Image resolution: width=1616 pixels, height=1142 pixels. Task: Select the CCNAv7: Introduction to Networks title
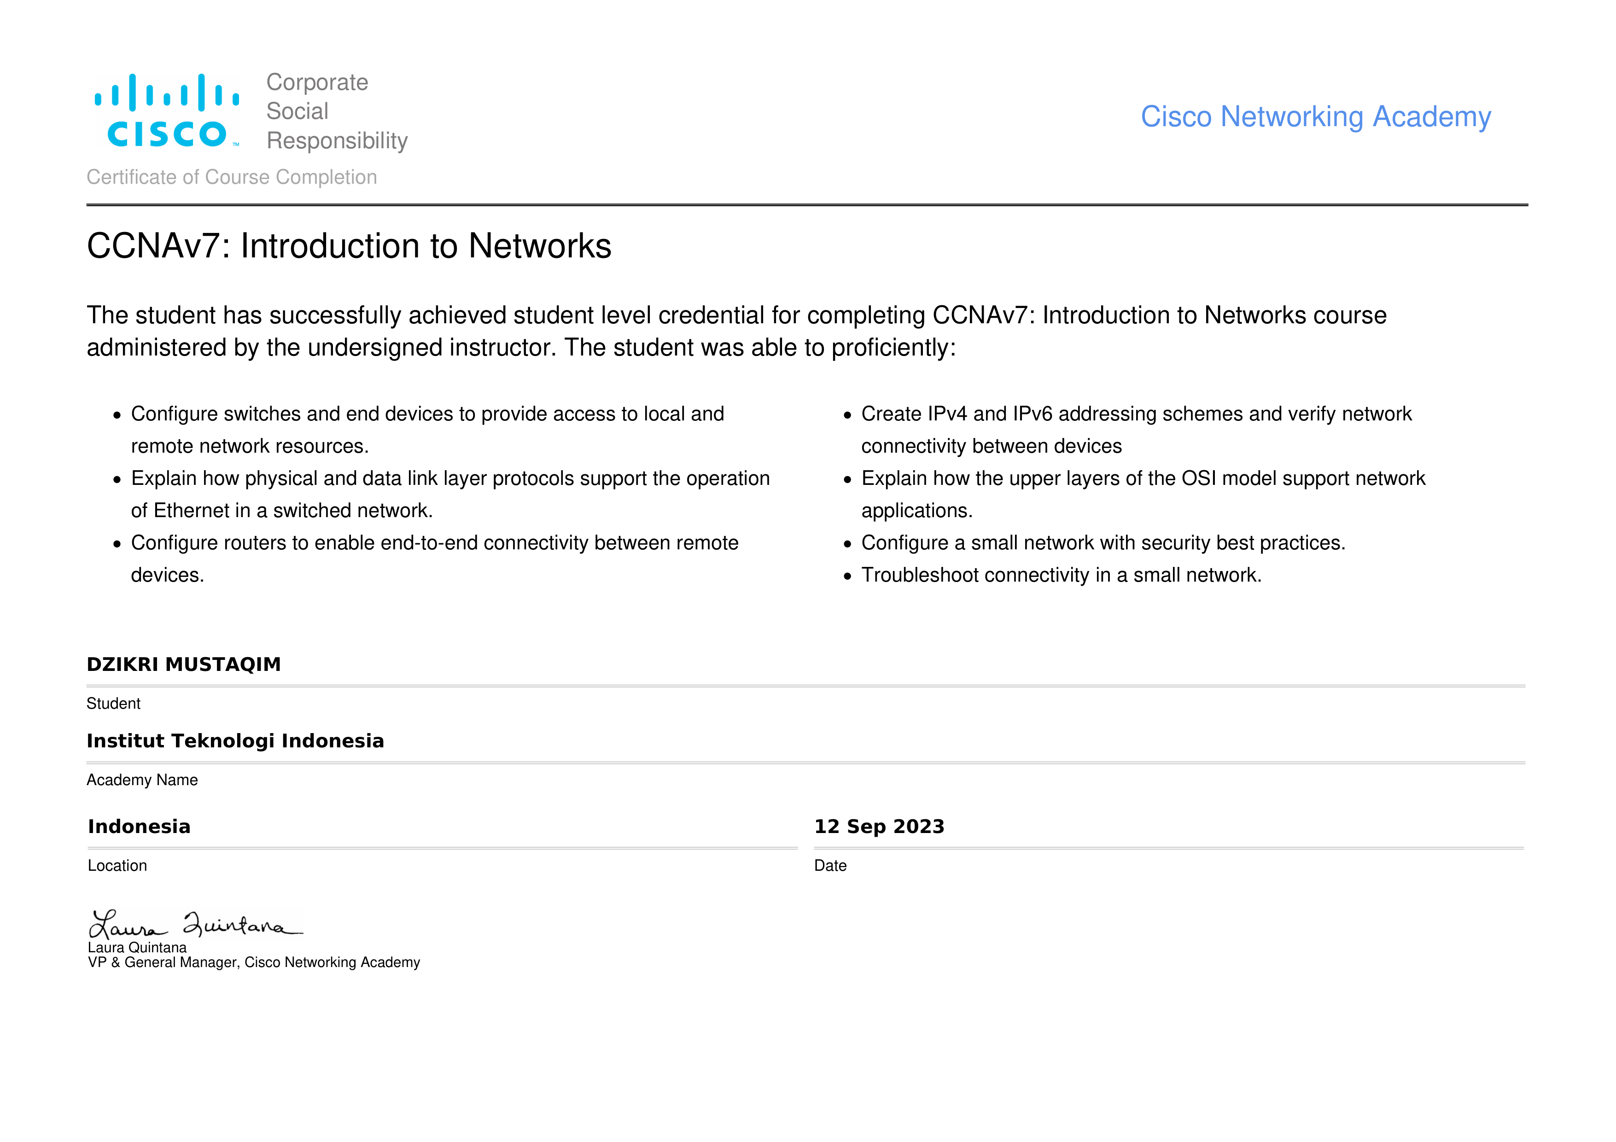(349, 246)
